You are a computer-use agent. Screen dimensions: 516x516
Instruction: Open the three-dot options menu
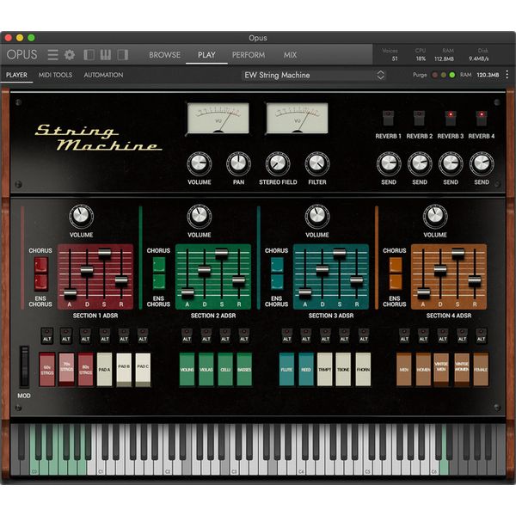coord(507,75)
